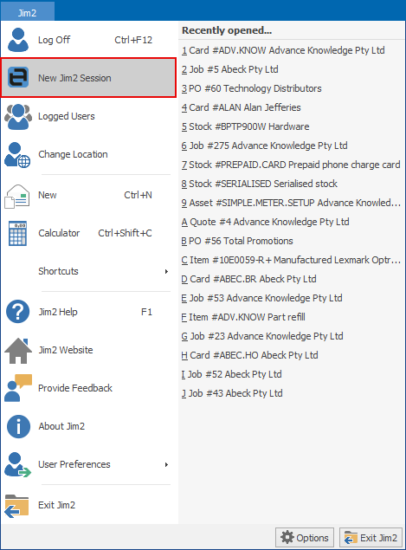Viewport: 406px width, 550px height.
Task: Open Job #275 Advance Knowledge Pty Ltd
Action: pos(264,146)
